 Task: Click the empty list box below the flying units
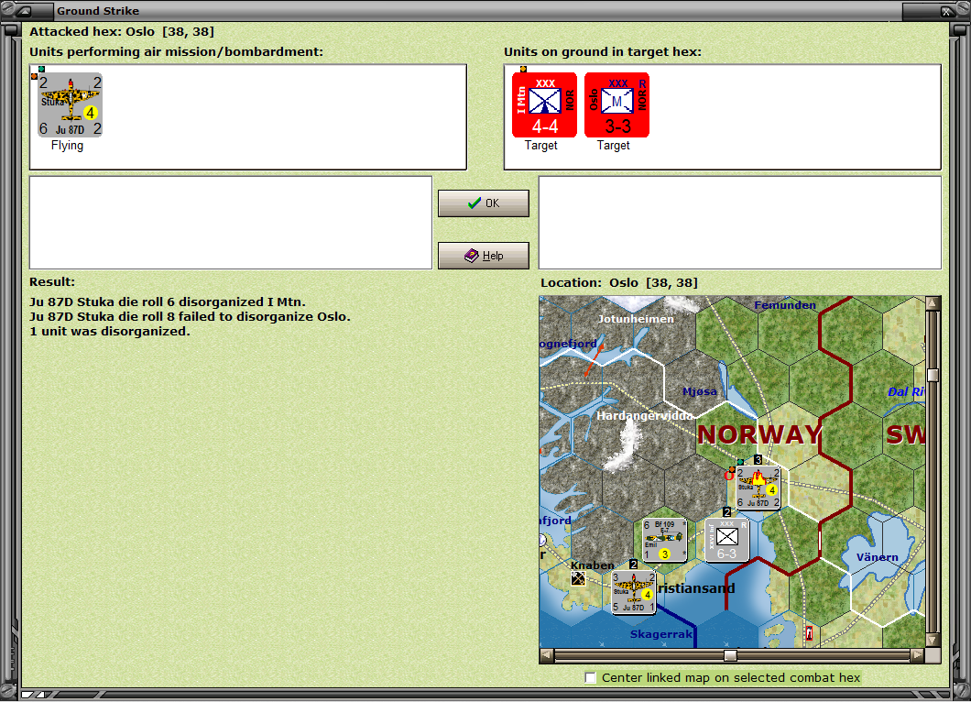(231, 223)
